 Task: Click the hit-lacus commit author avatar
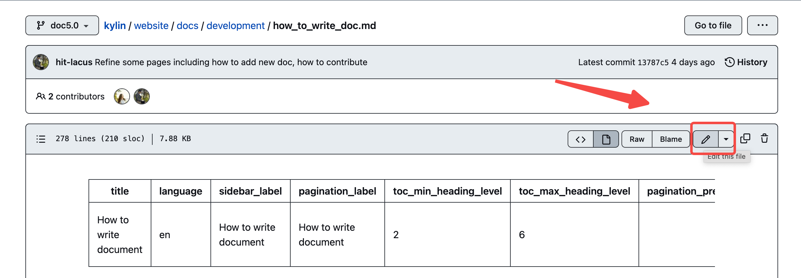coord(41,62)
